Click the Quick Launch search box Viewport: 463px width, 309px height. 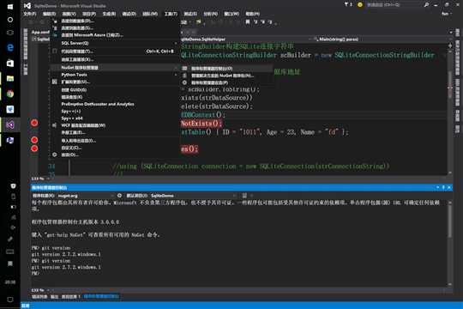click(x=394, y=5)
